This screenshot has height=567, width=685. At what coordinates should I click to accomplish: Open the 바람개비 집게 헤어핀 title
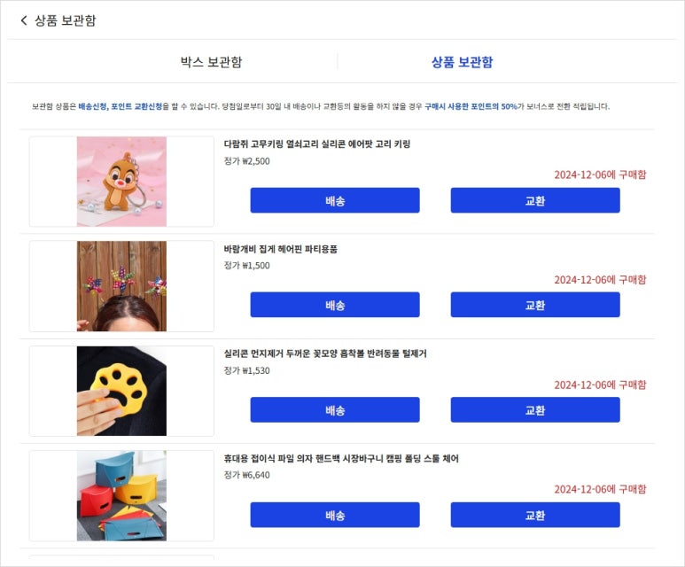click(280, 249)
